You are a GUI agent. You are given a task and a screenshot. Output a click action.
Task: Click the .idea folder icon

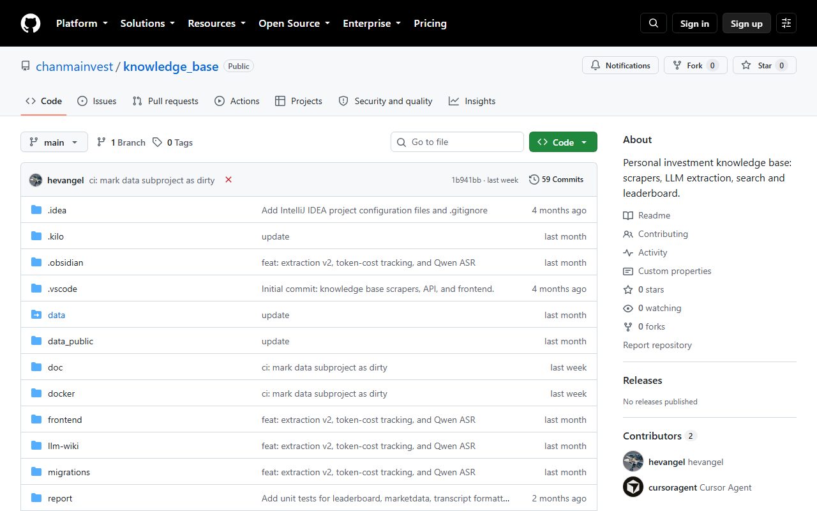tap(36, 210)
